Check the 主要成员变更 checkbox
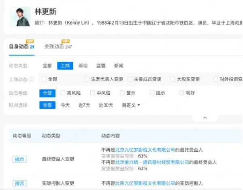 (130, 79)
